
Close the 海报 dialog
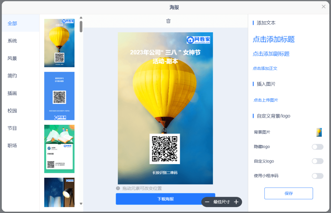tap(323, 7)
